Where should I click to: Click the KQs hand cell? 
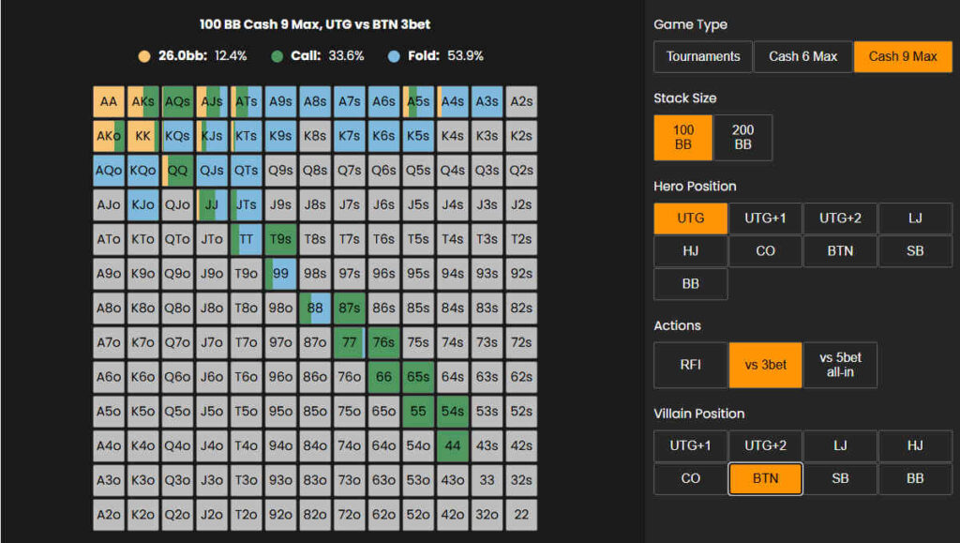(x=177, y=136)
